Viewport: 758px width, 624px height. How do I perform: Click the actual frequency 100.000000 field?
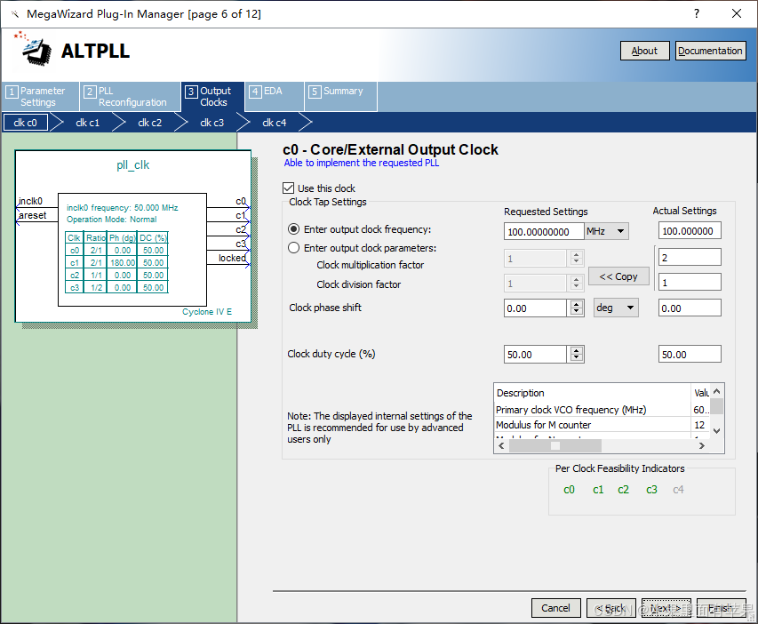click(x=690, y=231)
